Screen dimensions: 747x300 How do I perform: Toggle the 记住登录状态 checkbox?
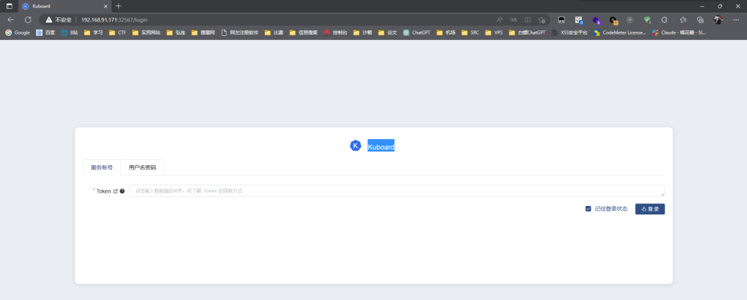pyautogui.click(x=589, y=209)
